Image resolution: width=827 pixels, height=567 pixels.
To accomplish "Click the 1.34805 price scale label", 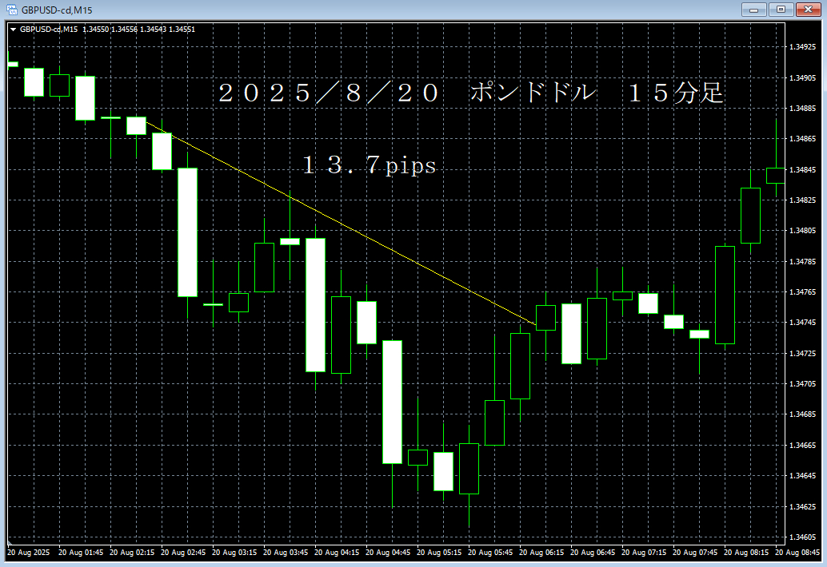I will [802, 231].
